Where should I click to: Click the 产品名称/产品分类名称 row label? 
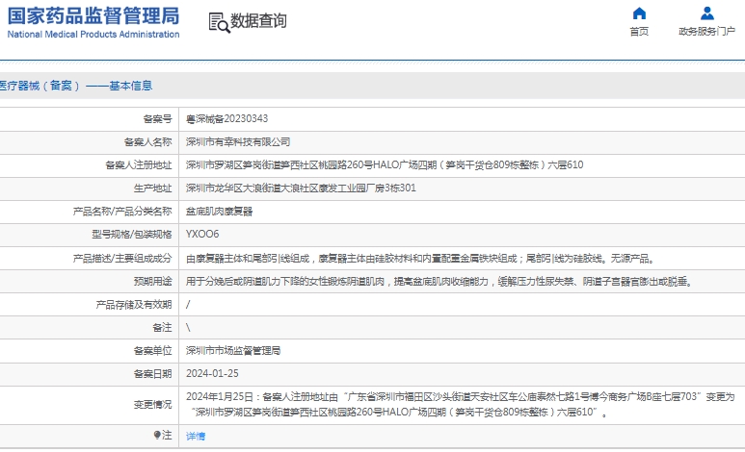click(x=122, y=211)
